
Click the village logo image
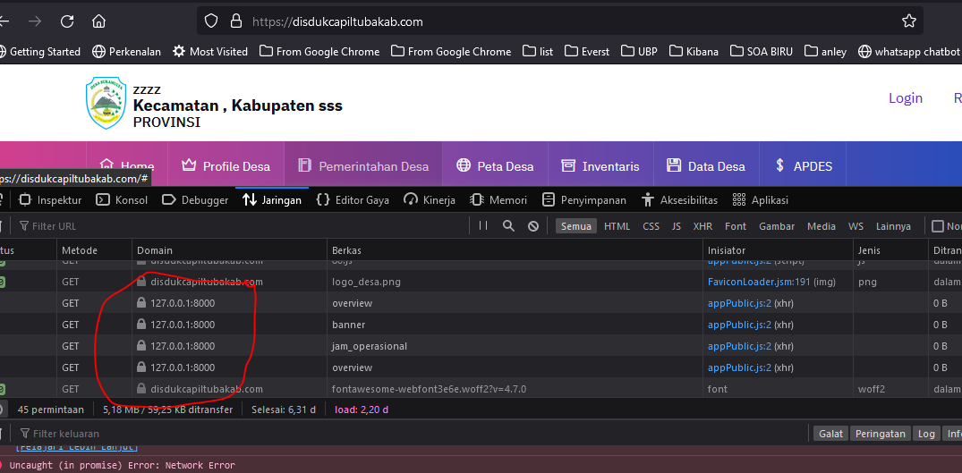pyautogui.click(x=106, y=103)
